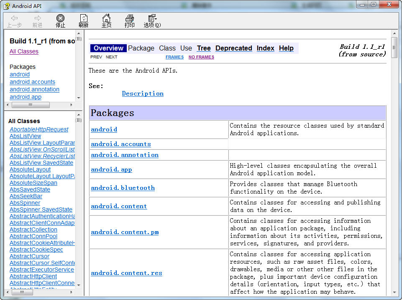Open the AbsListView class link
The width and height of the screenshot is (402, 300).
(x=25, y=136)
